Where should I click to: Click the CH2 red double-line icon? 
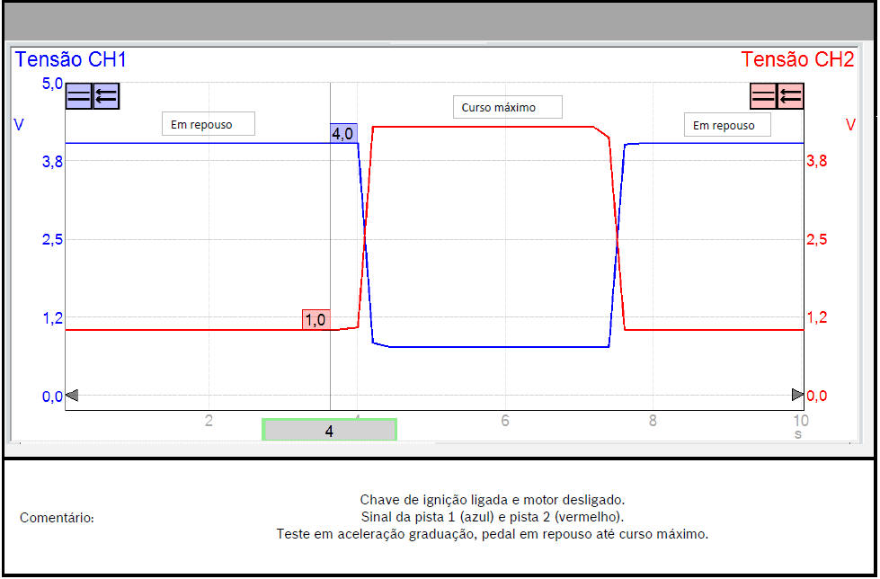point(763,96)
